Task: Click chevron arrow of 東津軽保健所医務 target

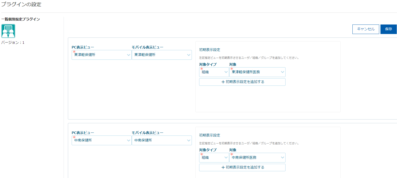Action: [x=282, y=72]
